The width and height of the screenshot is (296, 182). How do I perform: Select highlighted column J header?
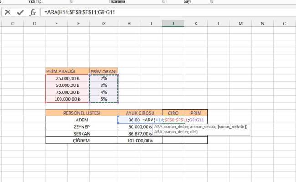tap(173, 24)
